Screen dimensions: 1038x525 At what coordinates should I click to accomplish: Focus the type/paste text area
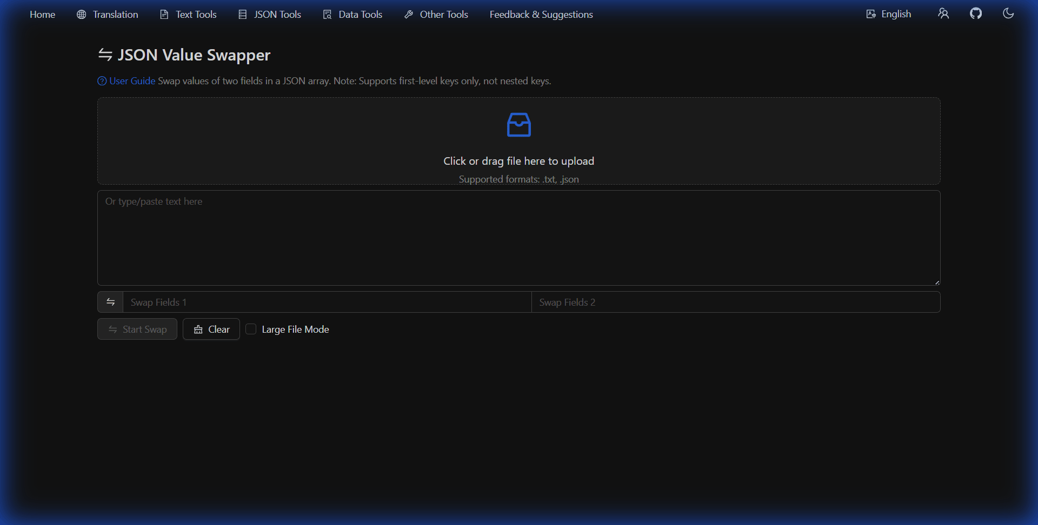click(518, 238)
